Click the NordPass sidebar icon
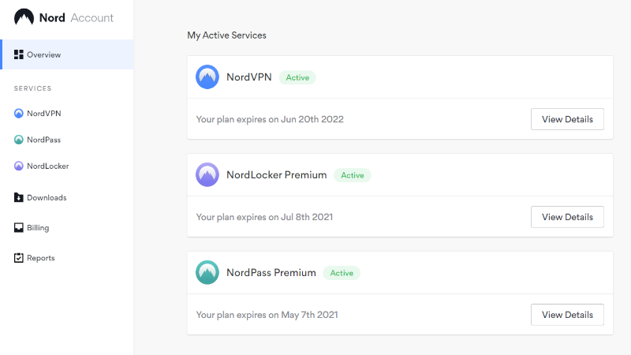 pos(19,140)
